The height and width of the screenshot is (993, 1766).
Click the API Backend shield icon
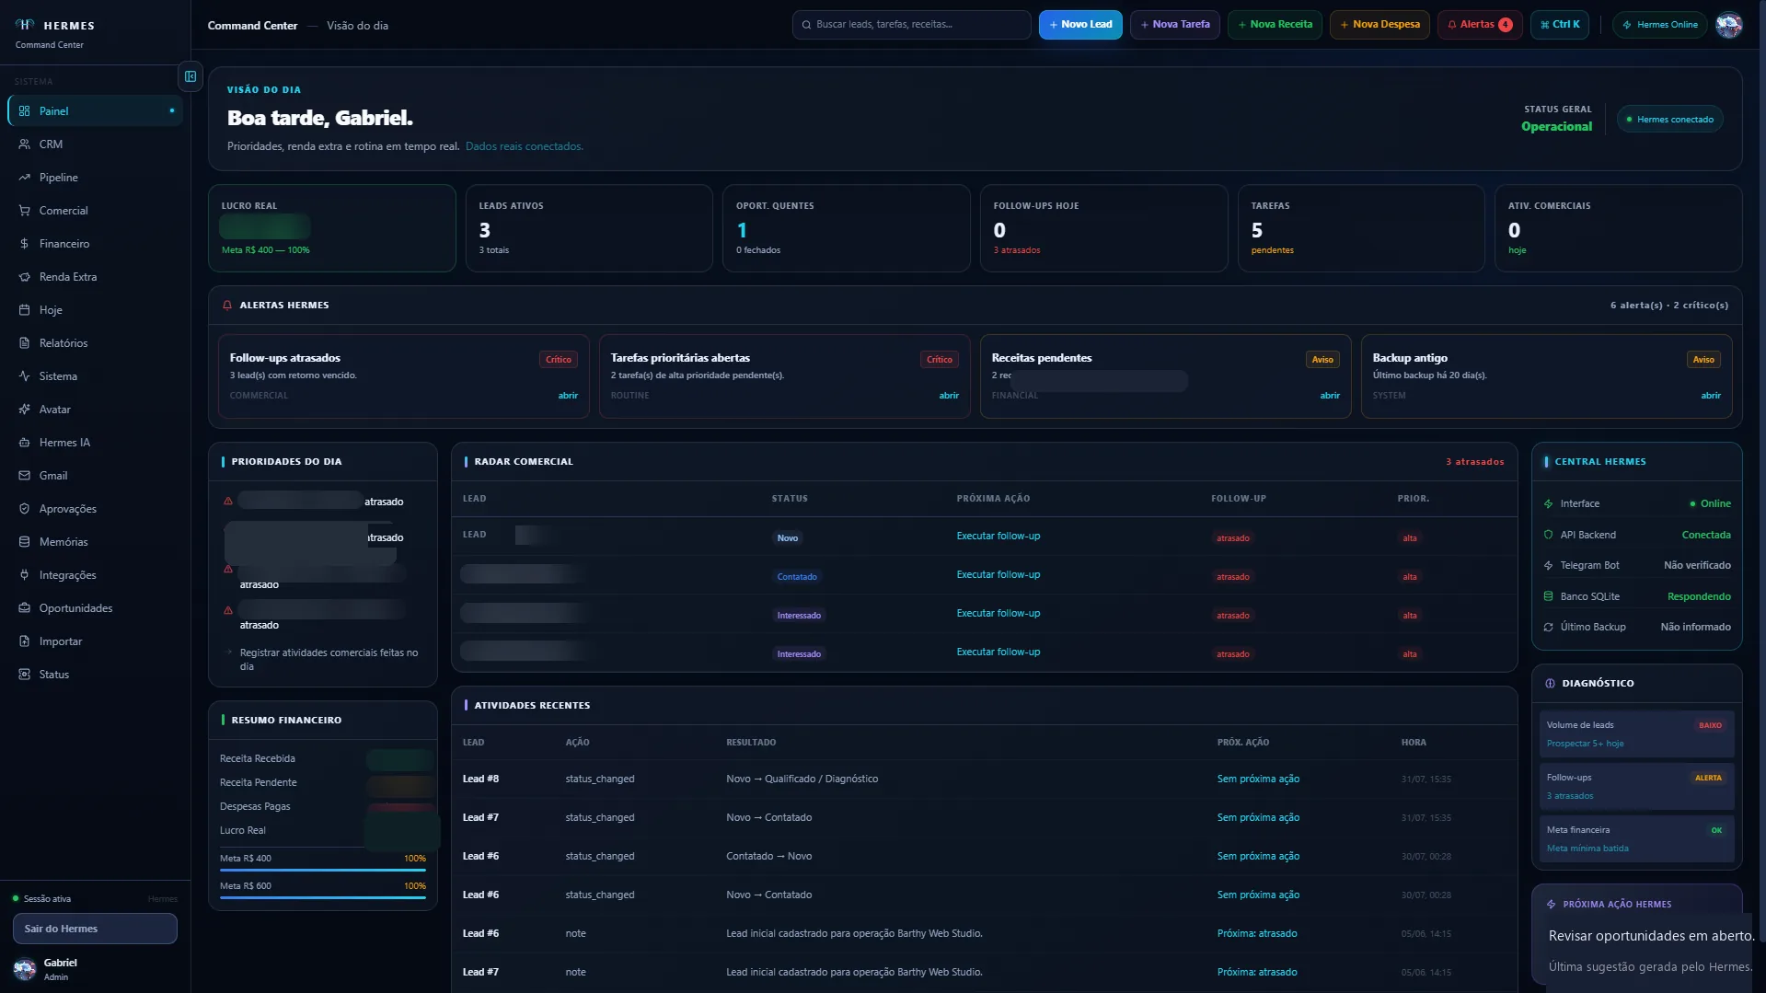pyautogui.click(x=1549, y=535)
